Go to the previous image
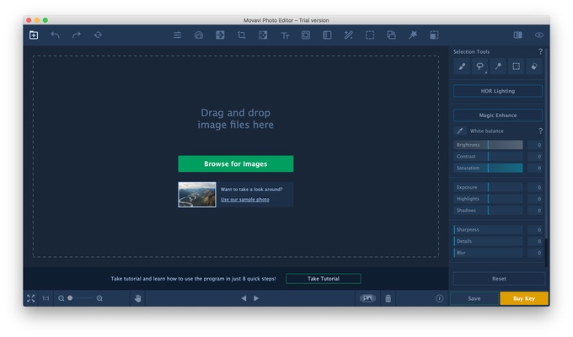This screenshot has height=337, width=573. point(244,298)
